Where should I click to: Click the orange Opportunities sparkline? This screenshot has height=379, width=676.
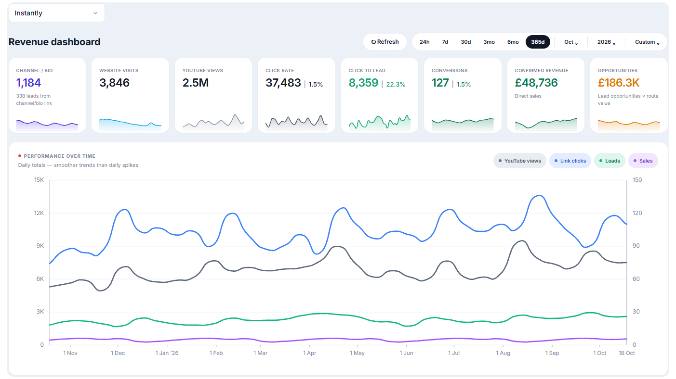[629, 125]
